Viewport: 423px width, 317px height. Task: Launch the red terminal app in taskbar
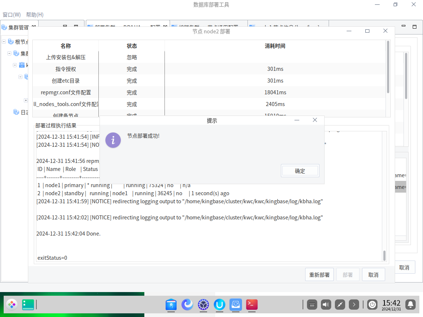point(252,304)
